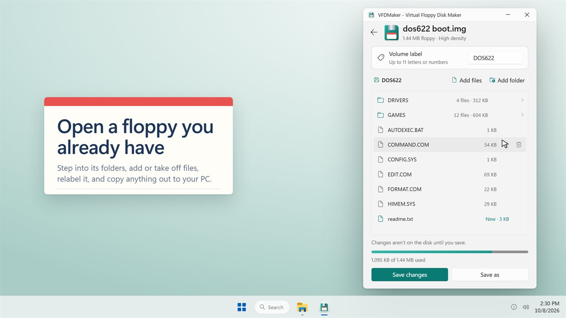
Task: Expand the DRIVERS folder using its chevron
Action: click(522, 100)
